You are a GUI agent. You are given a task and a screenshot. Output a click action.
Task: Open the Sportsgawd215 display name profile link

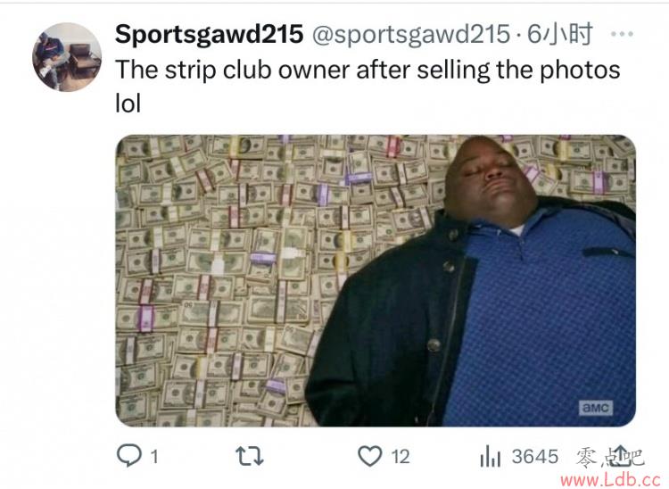209,34
